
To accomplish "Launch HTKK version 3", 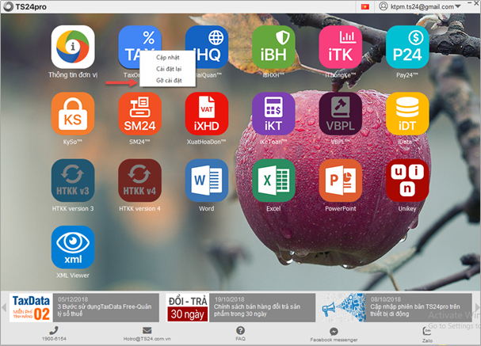I will 73,181.
